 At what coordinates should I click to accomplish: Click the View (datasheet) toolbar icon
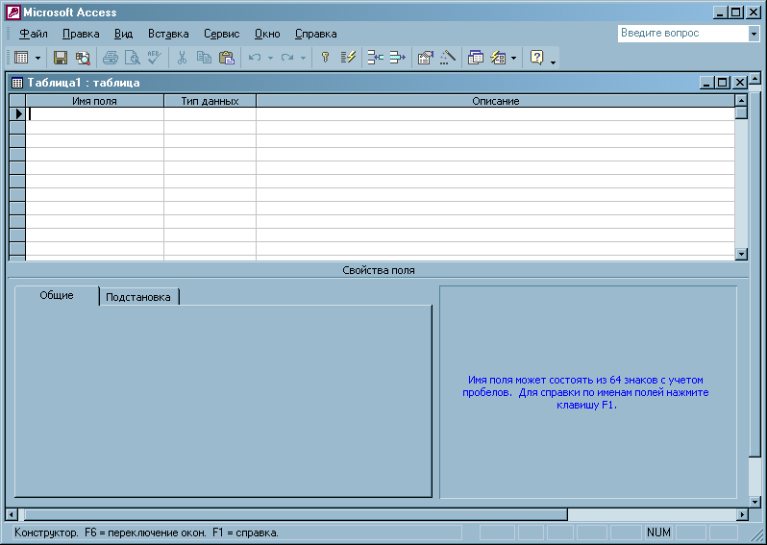tap(21, 58)
